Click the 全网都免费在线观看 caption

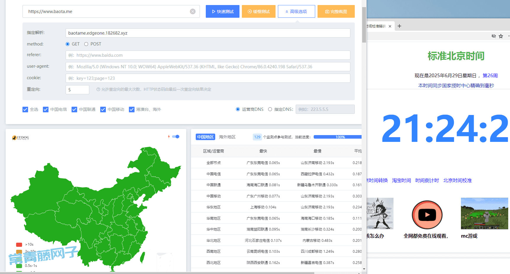pos(426,236)
